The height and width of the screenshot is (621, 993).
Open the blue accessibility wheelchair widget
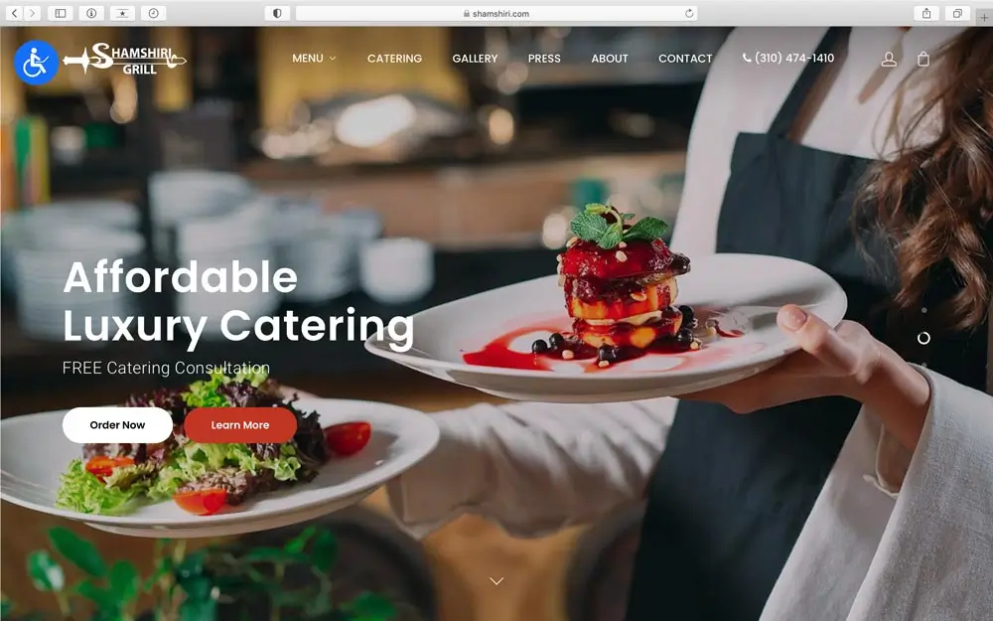(36, 62)
